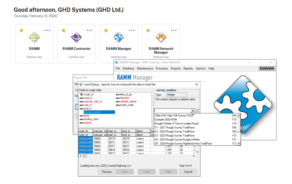
Task: Choose 'S2 - 2022 Rough Survey TotalPave'
Action: (x=195, y=132)
